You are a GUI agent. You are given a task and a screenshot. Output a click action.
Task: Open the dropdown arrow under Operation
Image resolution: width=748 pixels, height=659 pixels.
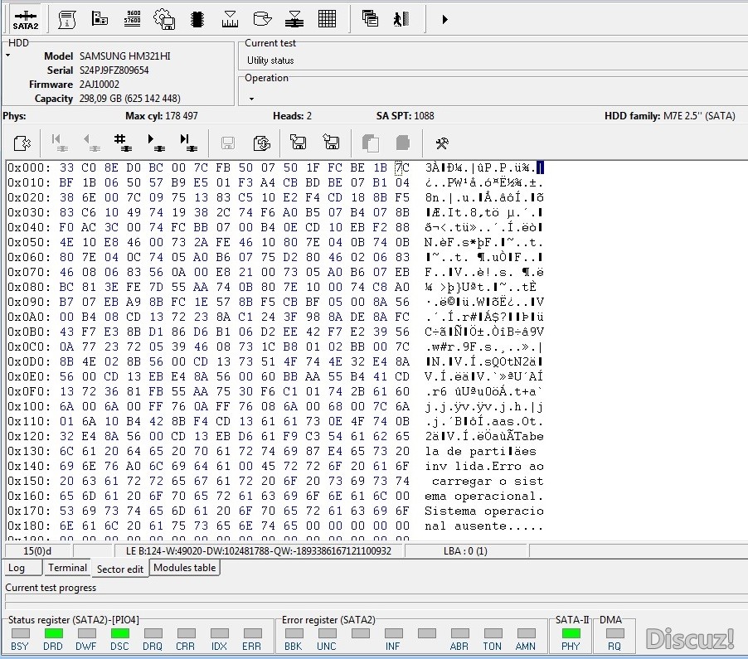pyautogui.click(x=251, y=99)
